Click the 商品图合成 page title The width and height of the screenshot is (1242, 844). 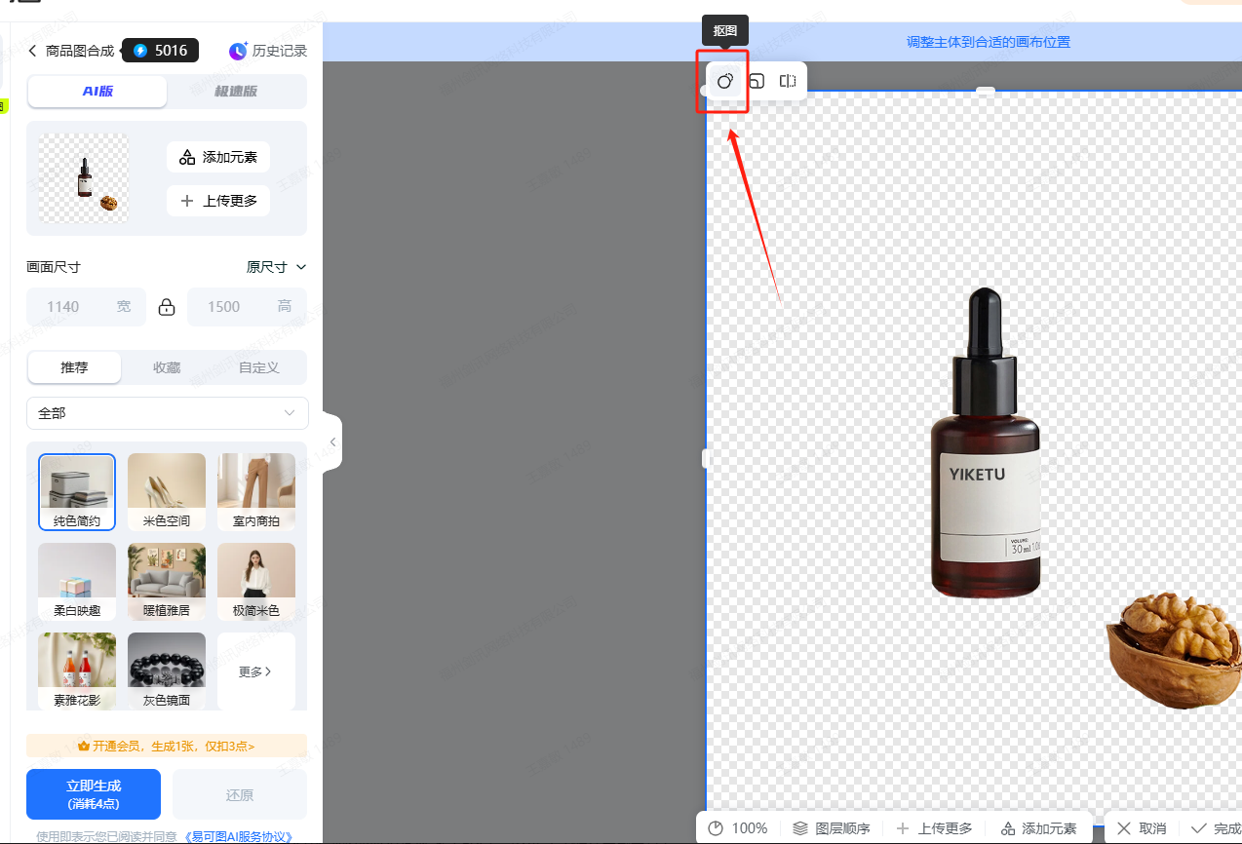pyautogui.click(x=80, y=51)
